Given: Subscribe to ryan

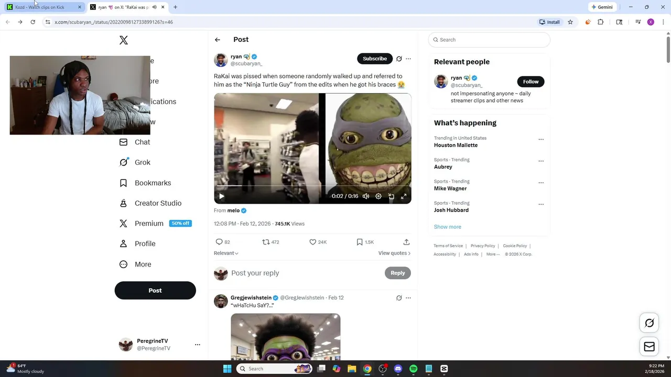Looking at the screenshot, I should point(375,59).
